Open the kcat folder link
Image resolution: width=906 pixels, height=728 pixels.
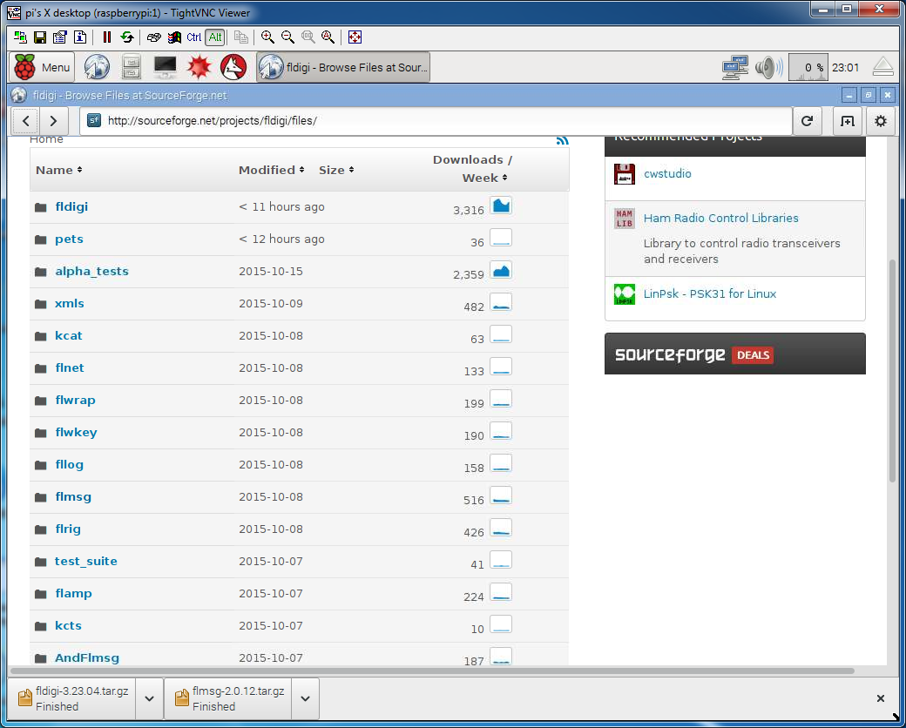coord(69,335)
